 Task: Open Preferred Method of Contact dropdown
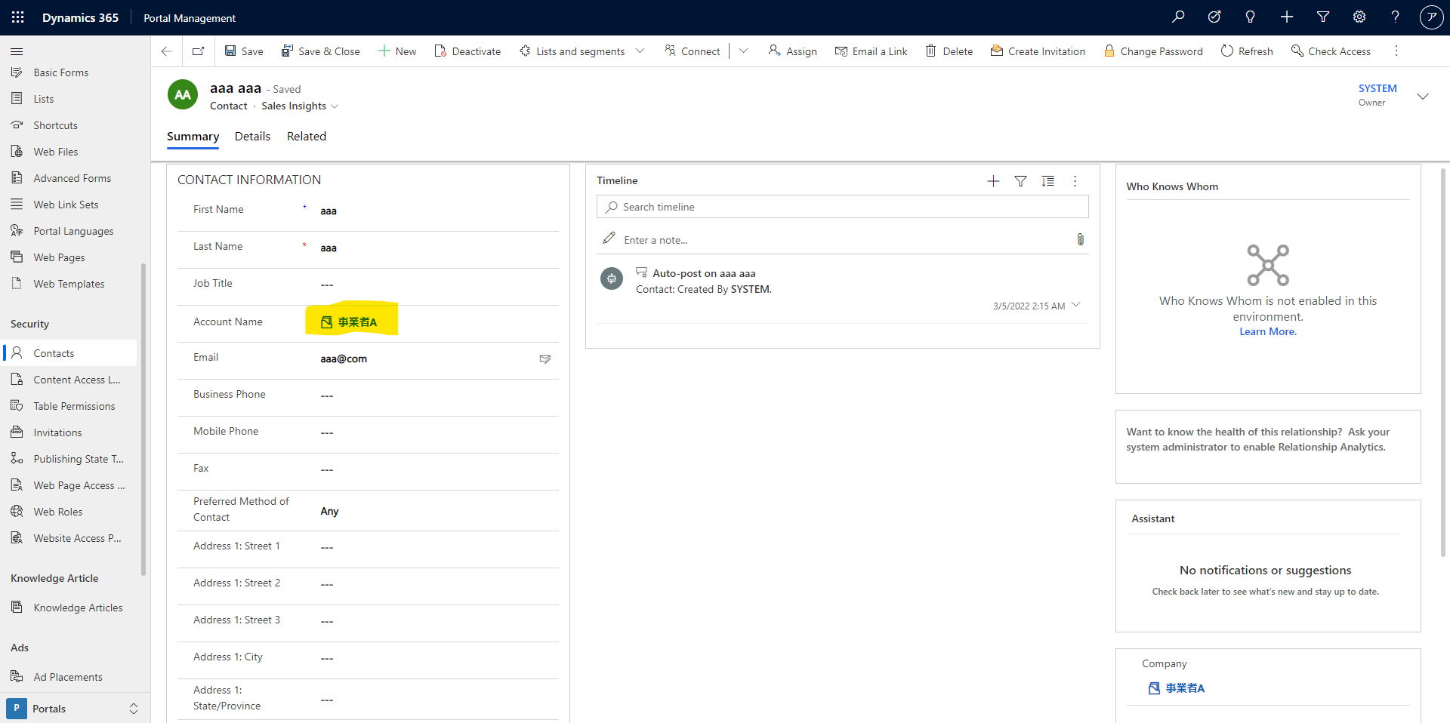(x=438, y=511)
